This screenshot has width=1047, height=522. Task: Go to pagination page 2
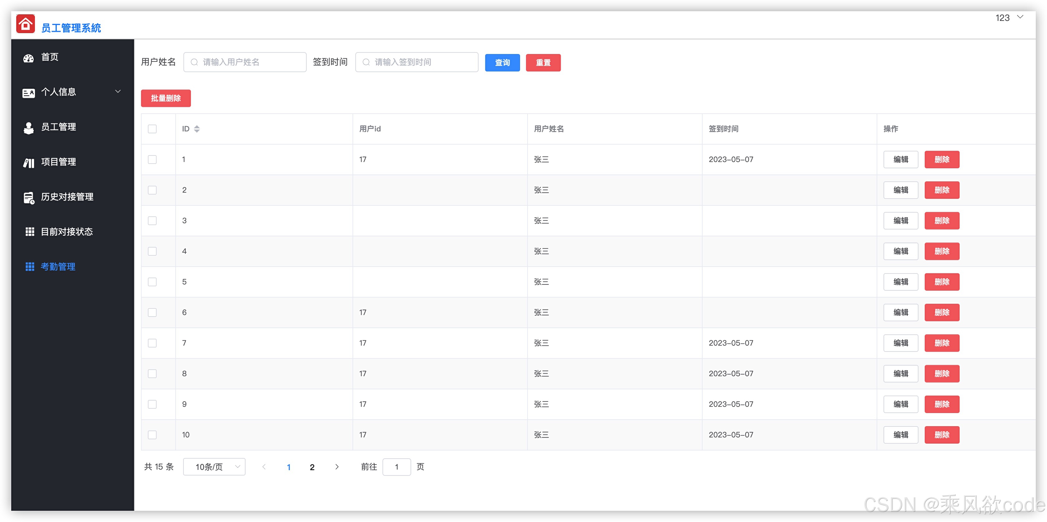click(x=312, y=467)
